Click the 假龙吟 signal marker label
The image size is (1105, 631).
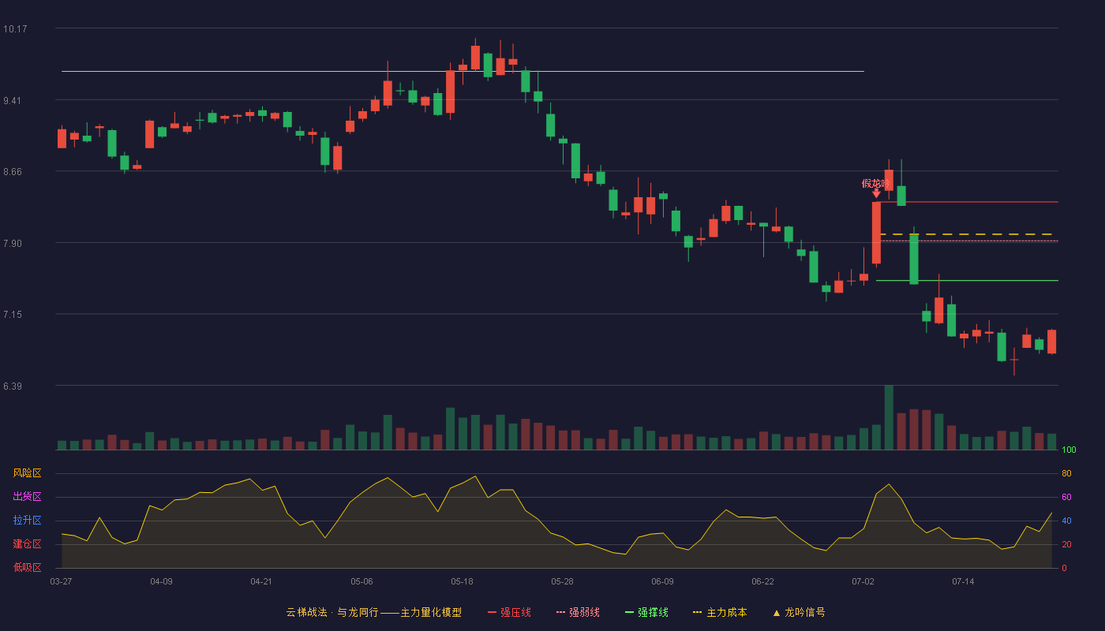pos(876,183)
